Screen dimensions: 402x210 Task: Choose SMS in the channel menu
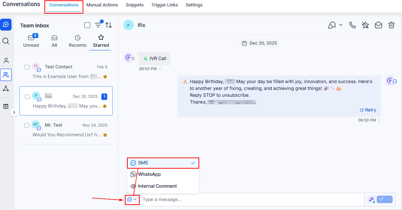point(163,163)
